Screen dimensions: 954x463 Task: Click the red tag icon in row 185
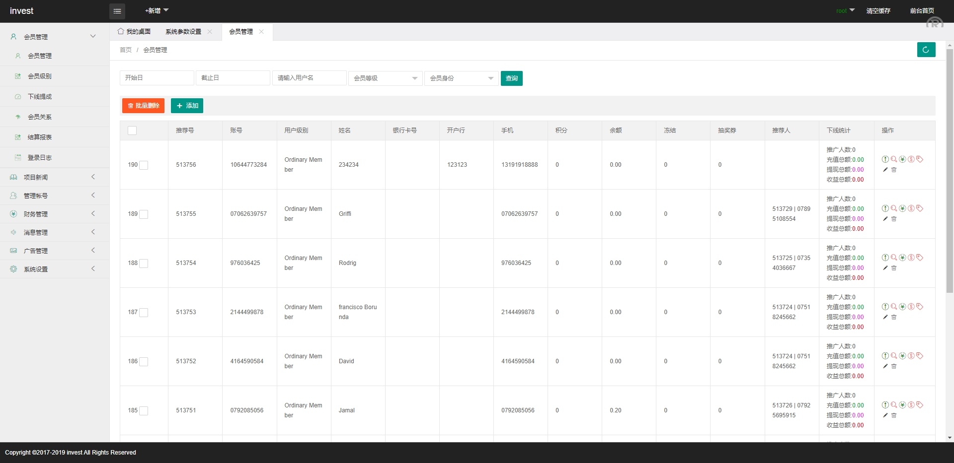[x=920, y=405]
